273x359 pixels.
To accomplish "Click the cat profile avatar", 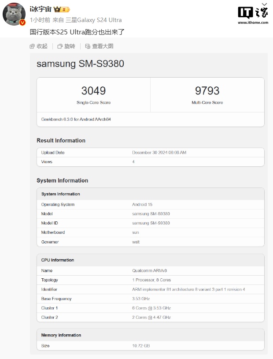I will pyautogui.click(x=14, y=14).
